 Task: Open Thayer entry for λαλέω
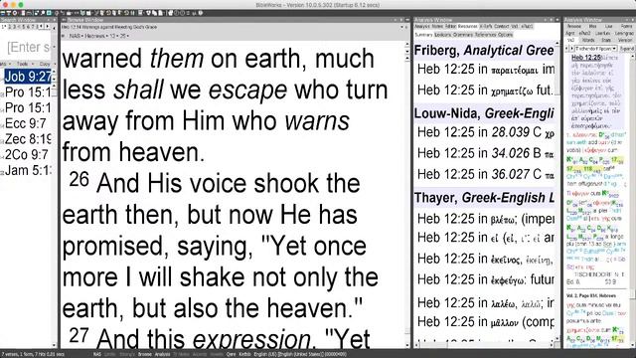click(x=486, y=302)
